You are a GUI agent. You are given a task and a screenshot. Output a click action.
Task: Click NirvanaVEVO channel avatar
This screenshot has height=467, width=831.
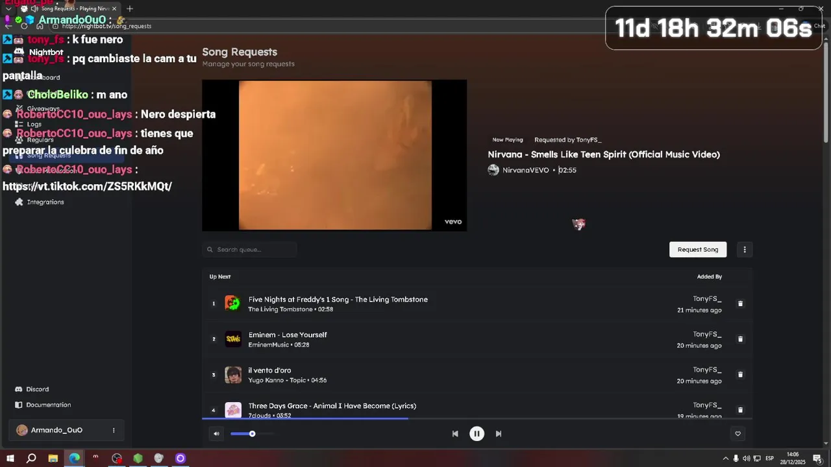click(x=493, y=170)
